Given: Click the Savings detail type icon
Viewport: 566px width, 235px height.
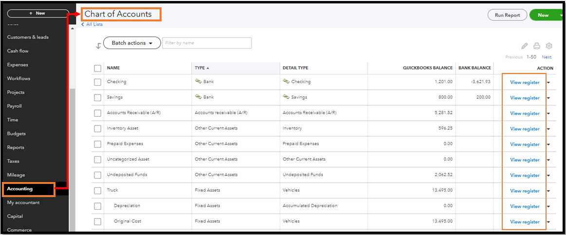Looking at the screenshot, I should click(286, 97).
